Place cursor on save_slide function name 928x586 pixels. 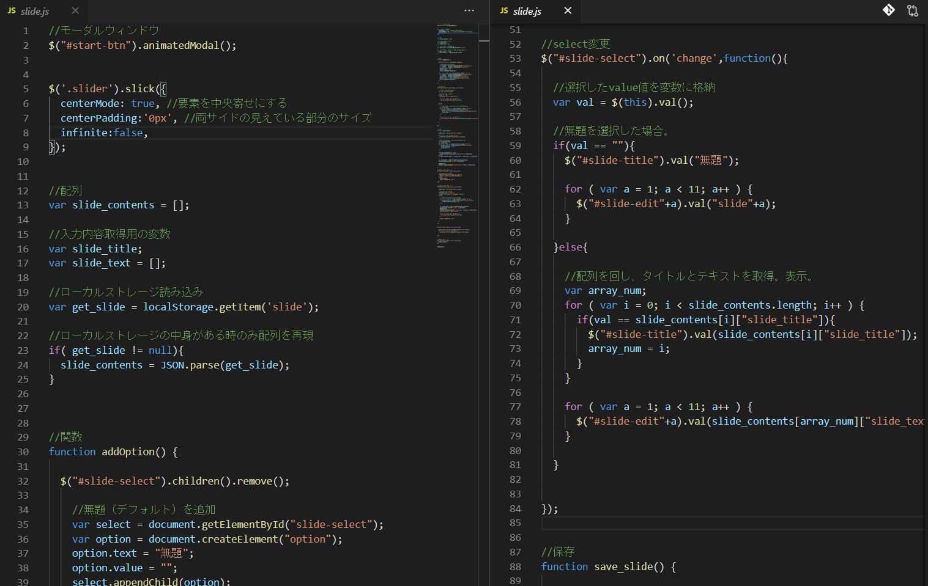coord(623,567)
